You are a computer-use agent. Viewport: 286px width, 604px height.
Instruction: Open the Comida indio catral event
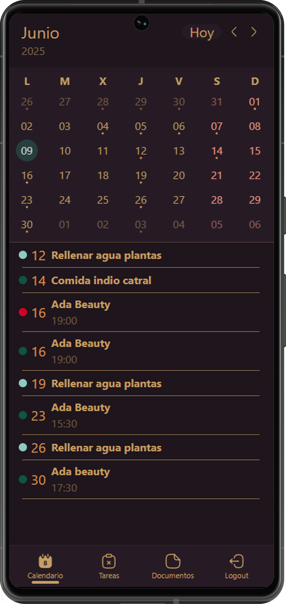click(101, 281)
